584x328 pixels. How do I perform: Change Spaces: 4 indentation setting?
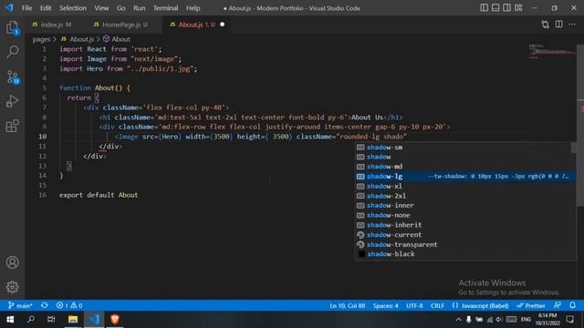(x=385, y=305)
